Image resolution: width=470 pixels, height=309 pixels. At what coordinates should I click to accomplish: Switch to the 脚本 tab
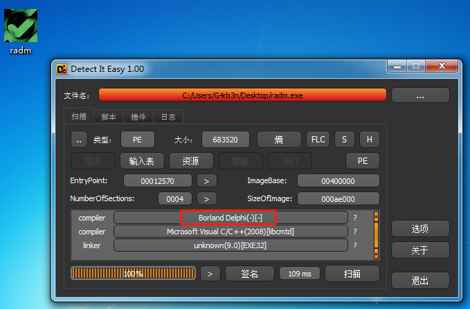109,116
